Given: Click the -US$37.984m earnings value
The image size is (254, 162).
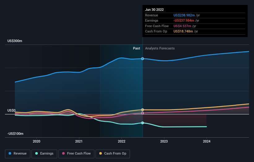Looking at the screenshot, I should [184, 20].
